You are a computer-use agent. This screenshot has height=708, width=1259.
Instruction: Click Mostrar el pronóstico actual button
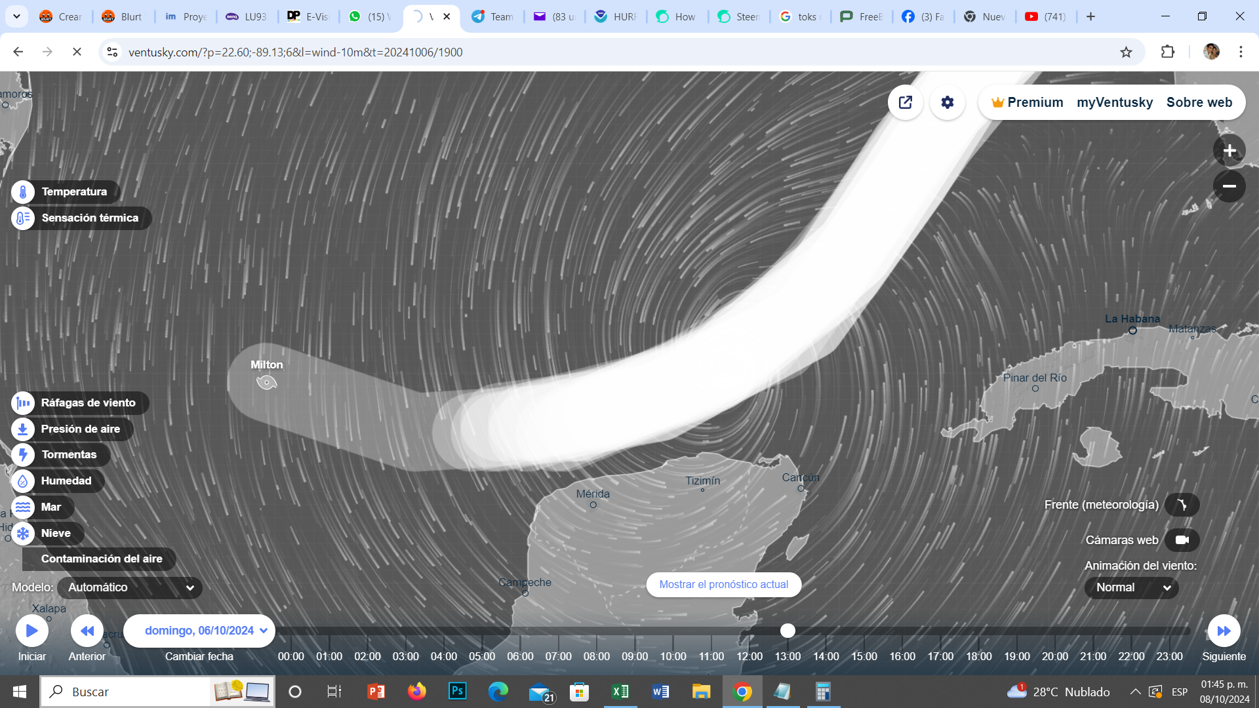(x=723, y=585)
